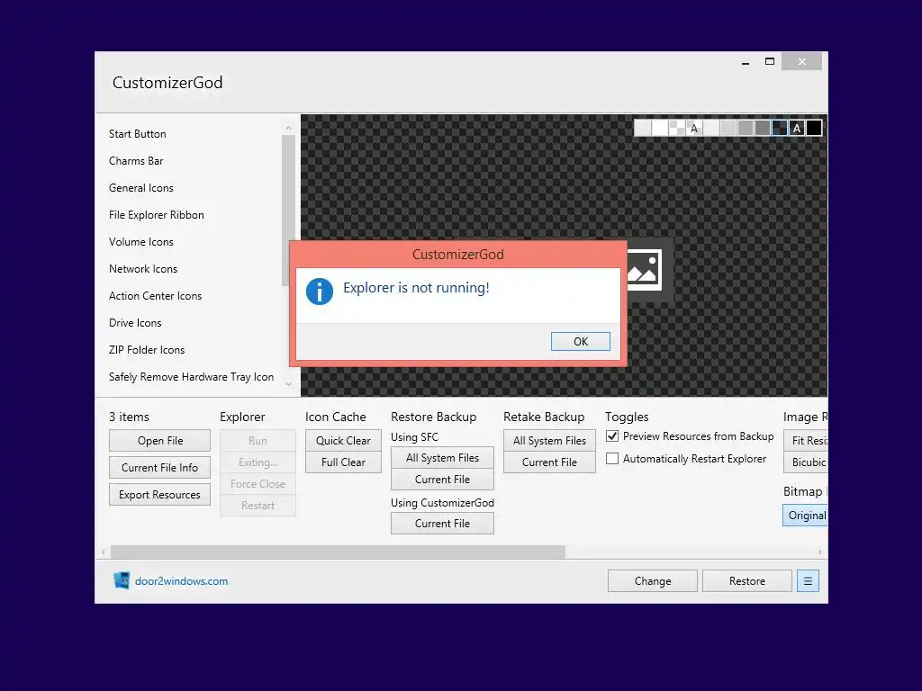The image size is (922, 691).
Task: Select the Bicubic resize option
Action: (806, 462)
